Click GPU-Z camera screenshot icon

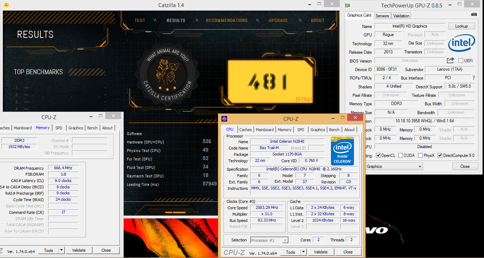(474, 14)
